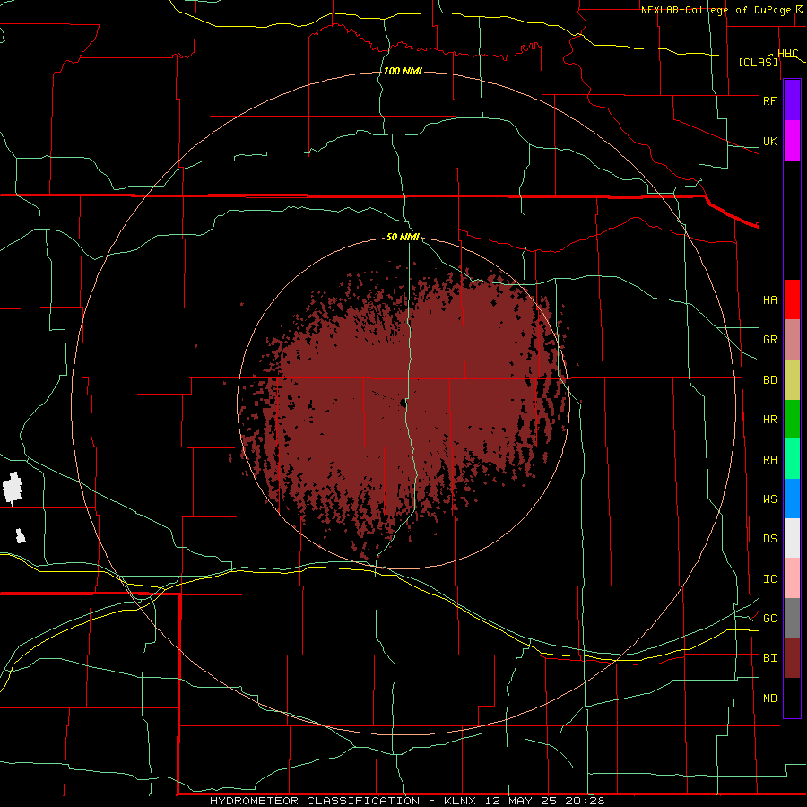The image size is (807, 807).
Task: Click the HA red legend swatch
Action: click(x=792, y=299)
